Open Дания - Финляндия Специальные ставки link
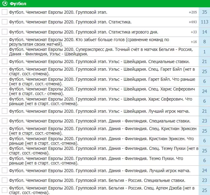210x195 pixels. [x=100, y=121]
